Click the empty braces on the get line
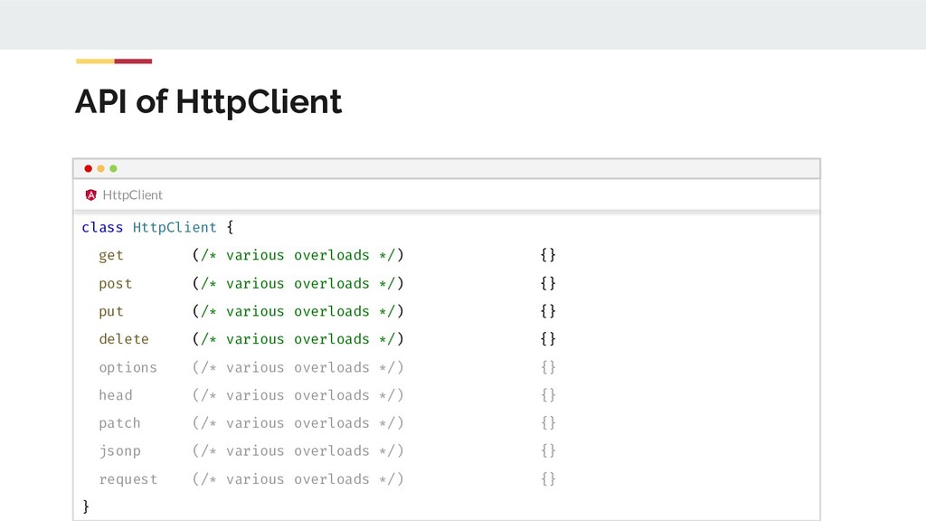The width and height of the screenshot is (926, 521). coord(548,256)
